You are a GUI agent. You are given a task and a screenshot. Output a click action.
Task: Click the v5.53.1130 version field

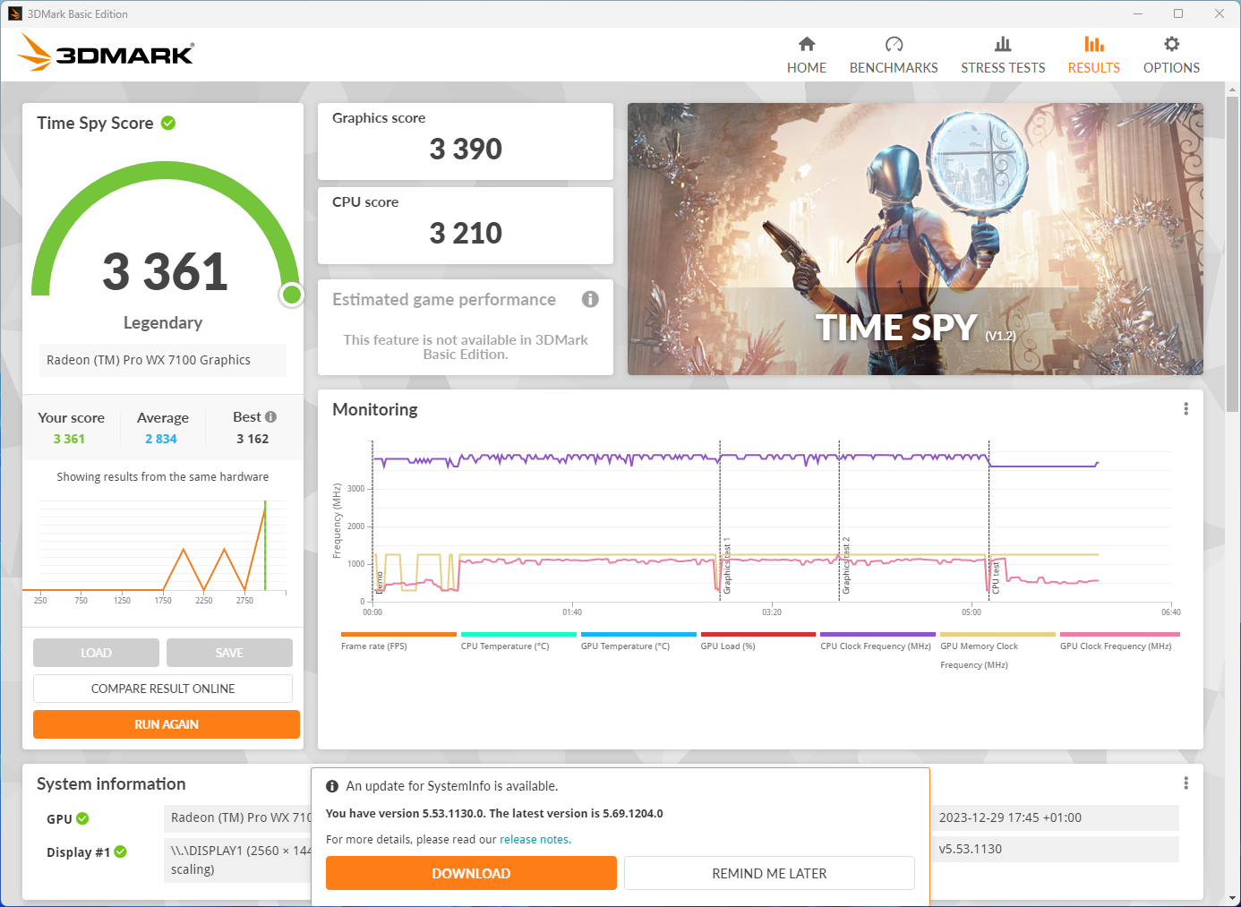point(1057,849)
